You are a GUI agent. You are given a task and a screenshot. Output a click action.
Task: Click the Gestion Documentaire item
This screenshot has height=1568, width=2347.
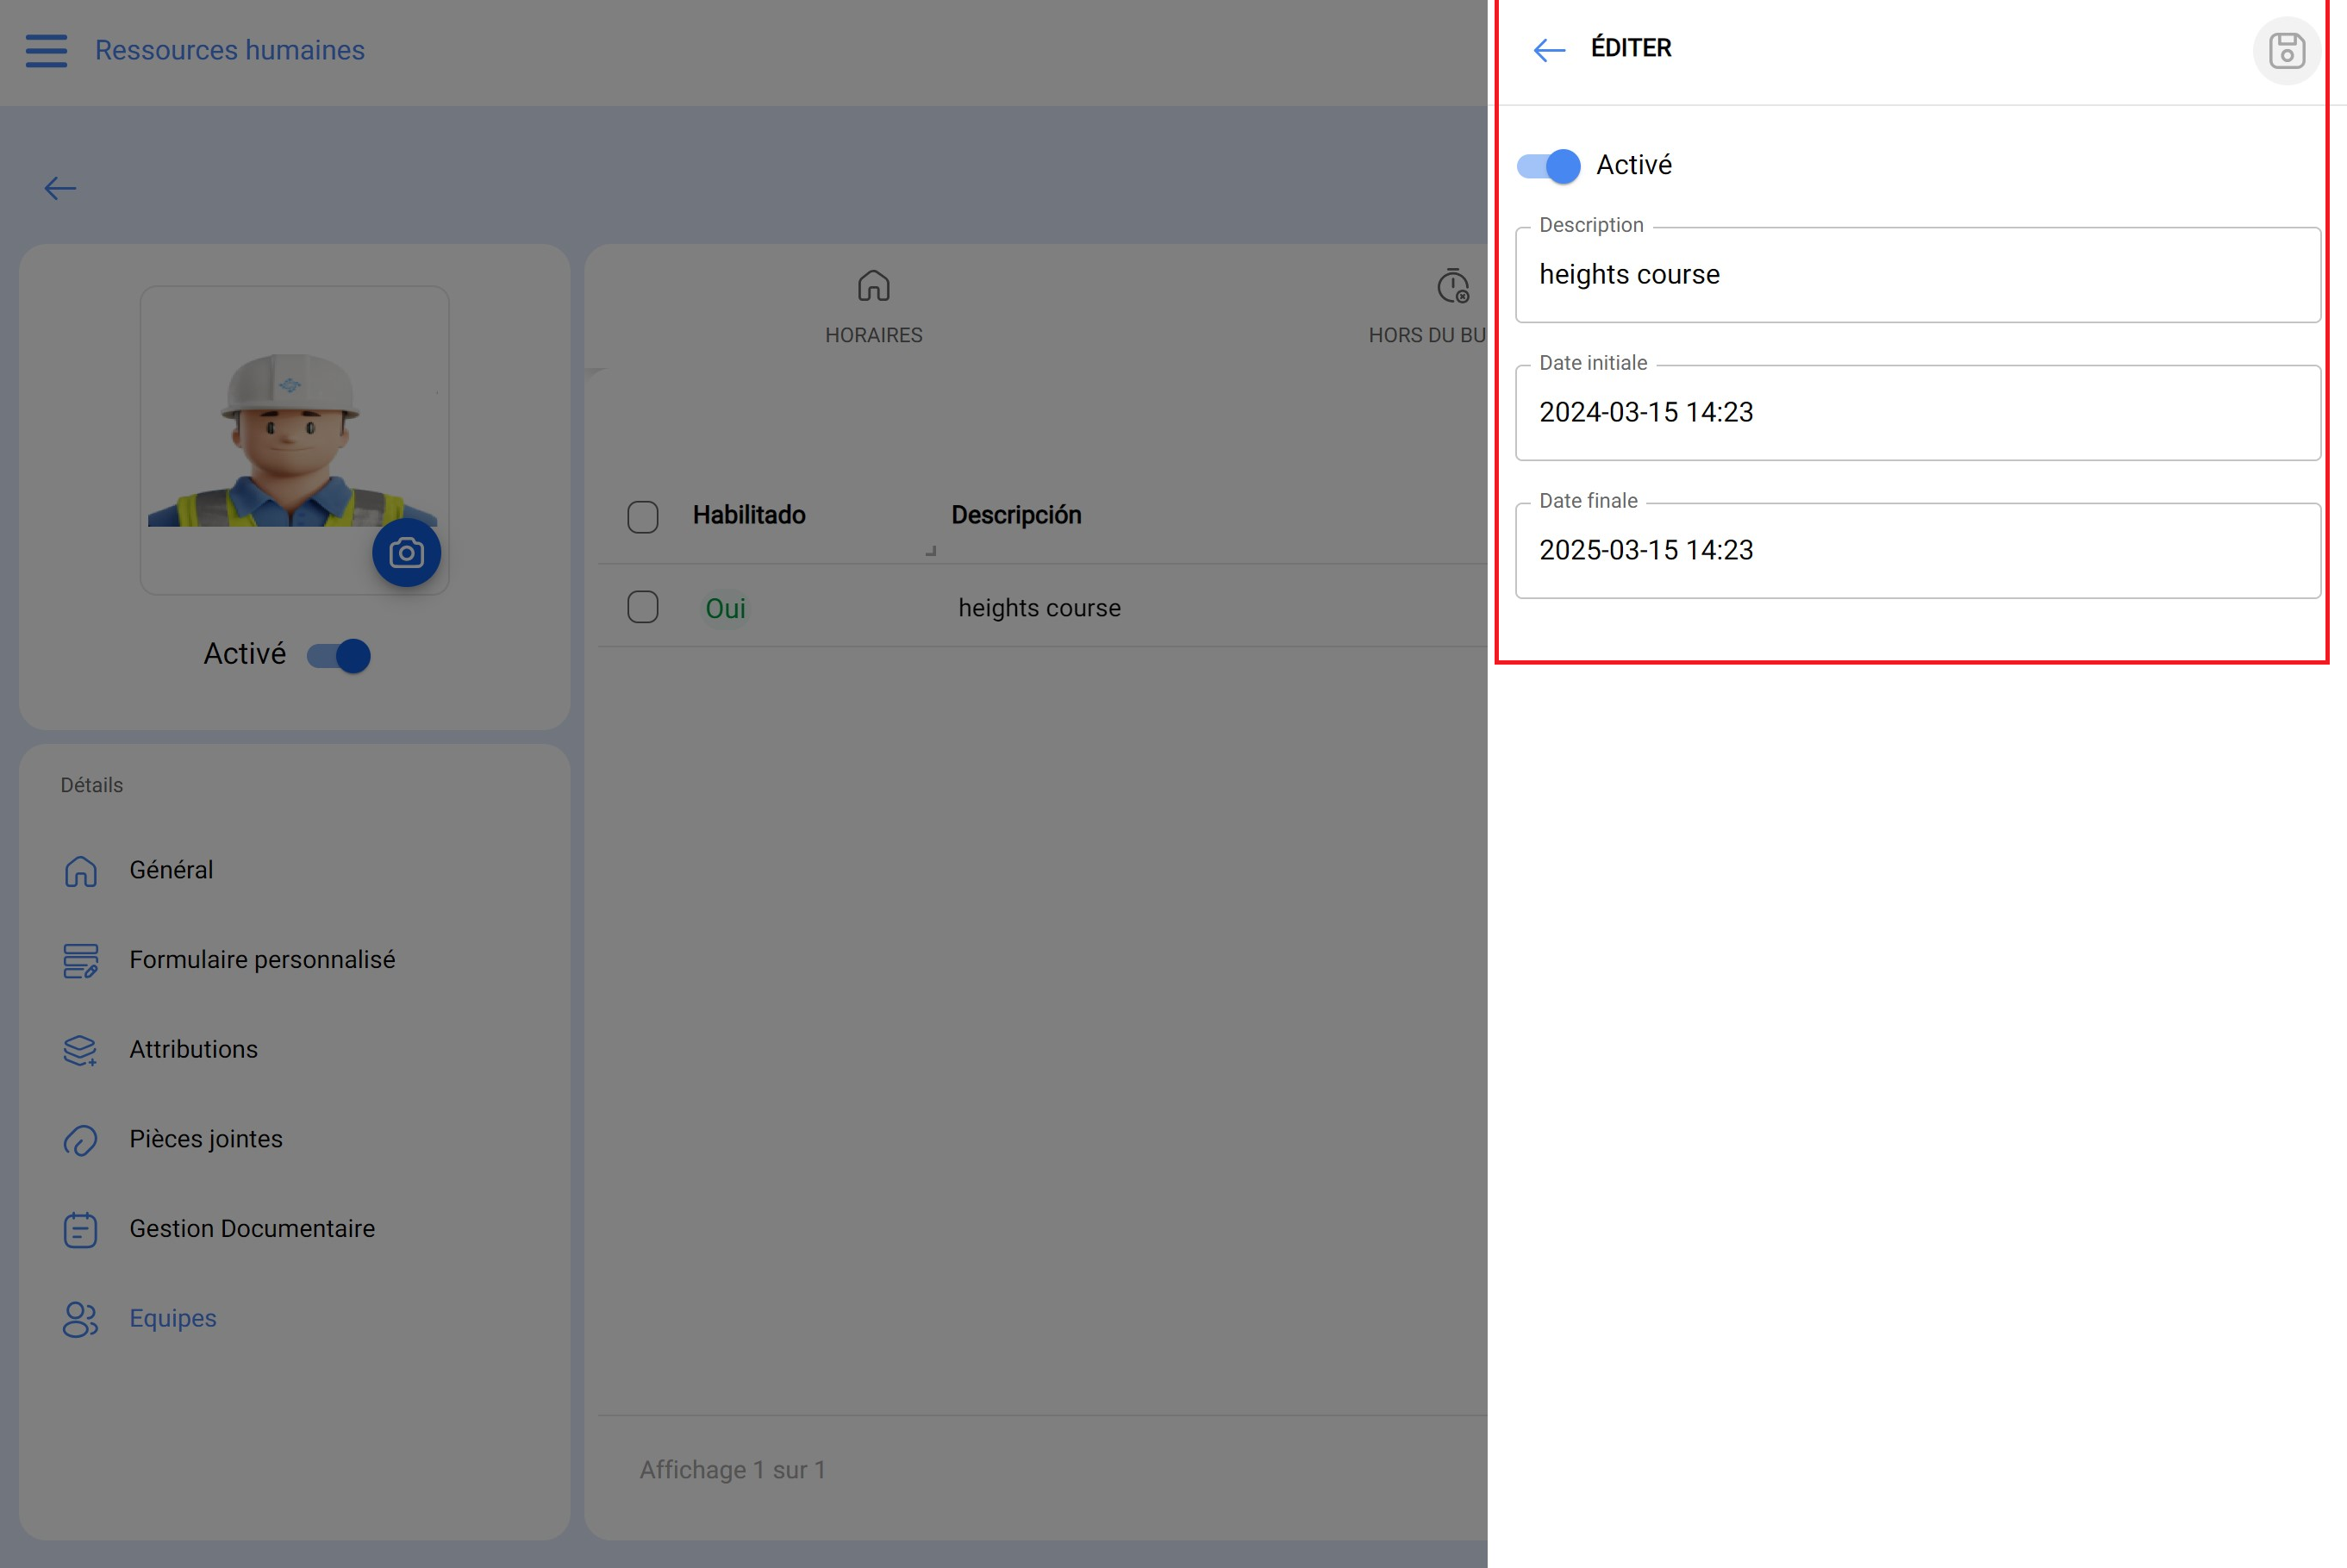click(252, 1229)
